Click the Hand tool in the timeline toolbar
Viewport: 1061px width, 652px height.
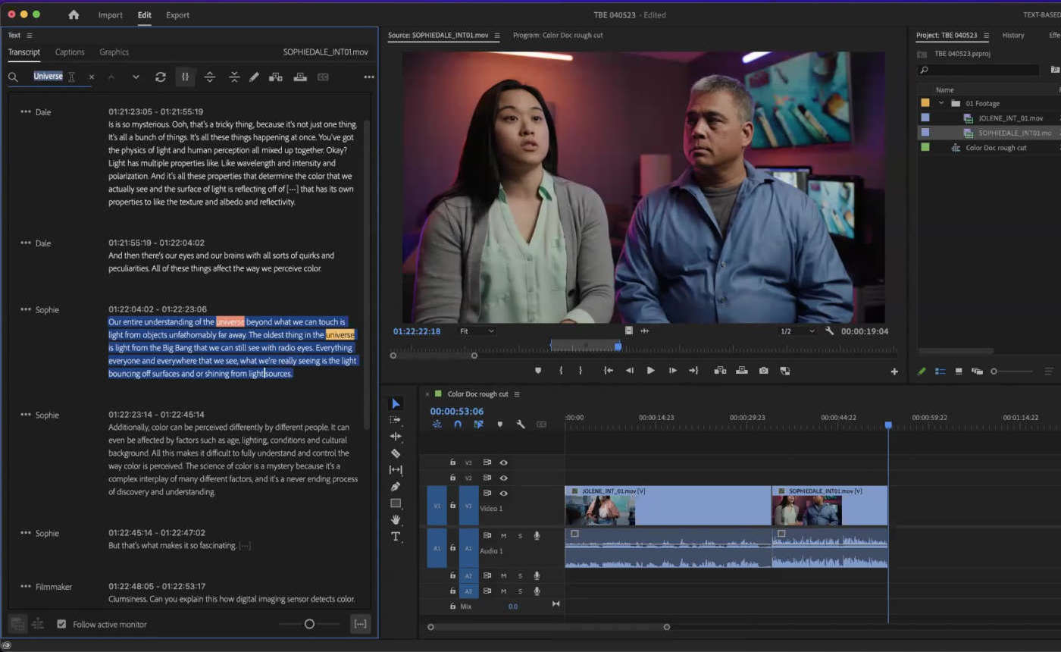[395, 520]
